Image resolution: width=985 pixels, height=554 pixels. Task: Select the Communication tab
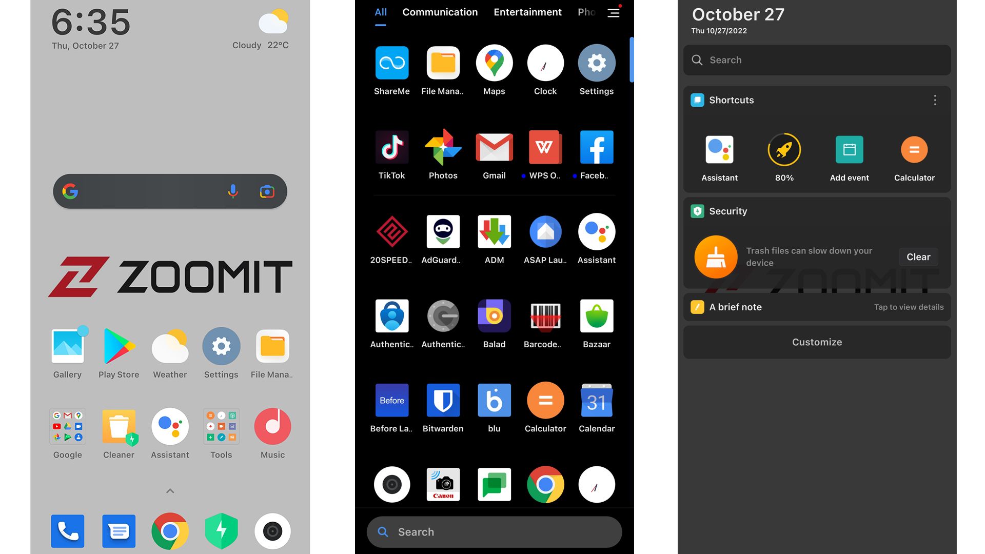point(440,11)
